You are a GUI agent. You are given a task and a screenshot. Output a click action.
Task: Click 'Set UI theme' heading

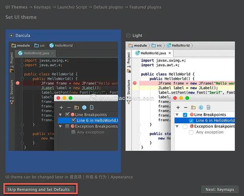click(x=21, y=17)
